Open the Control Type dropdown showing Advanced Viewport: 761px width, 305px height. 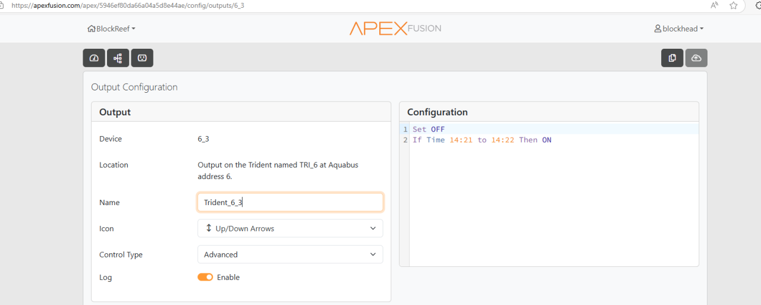[290, 254]
